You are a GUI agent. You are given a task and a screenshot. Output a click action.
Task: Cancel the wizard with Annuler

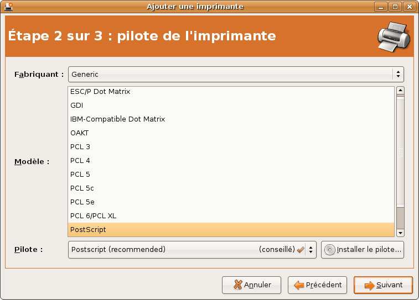click(x=251, y=285)
